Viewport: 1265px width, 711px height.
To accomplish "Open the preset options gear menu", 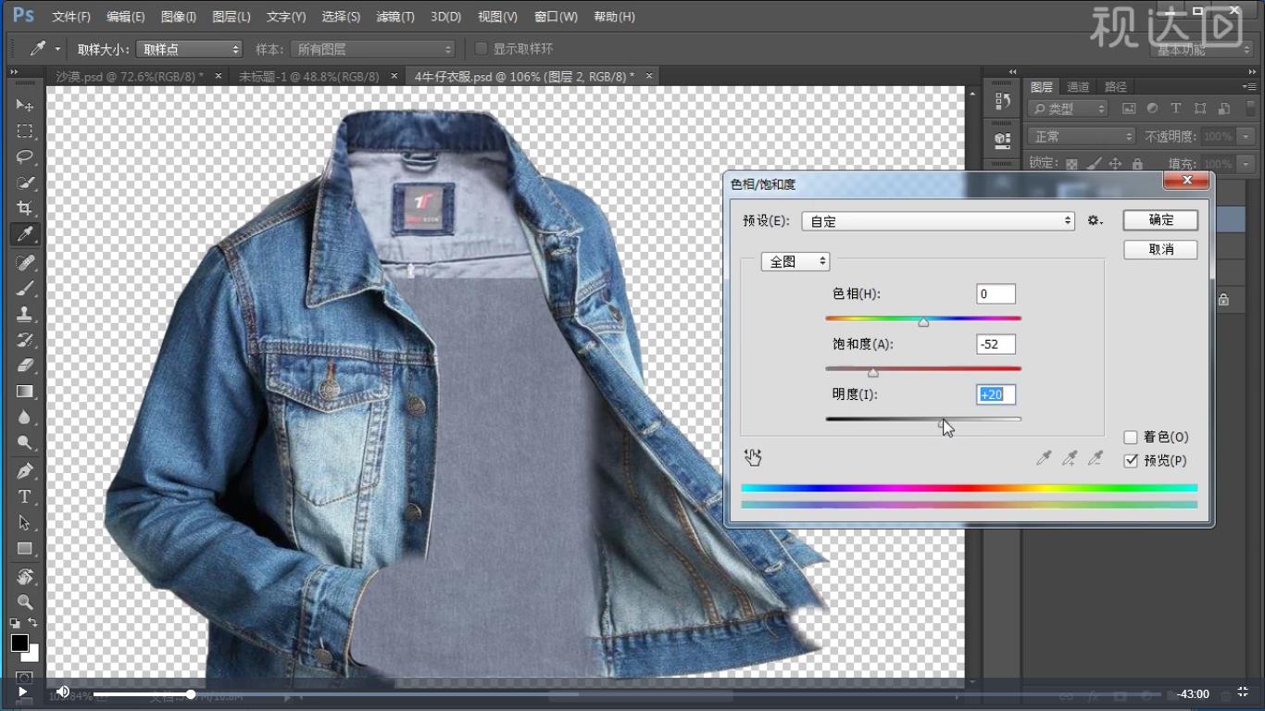I will (x=1095, y=221).
